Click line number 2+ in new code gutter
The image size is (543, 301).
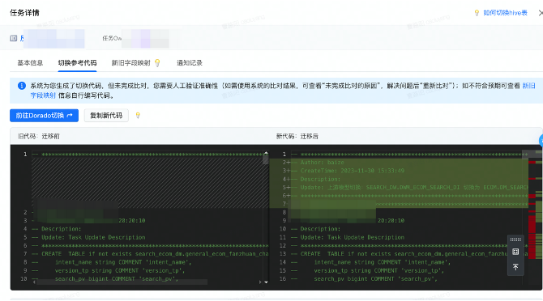[286, 163]
